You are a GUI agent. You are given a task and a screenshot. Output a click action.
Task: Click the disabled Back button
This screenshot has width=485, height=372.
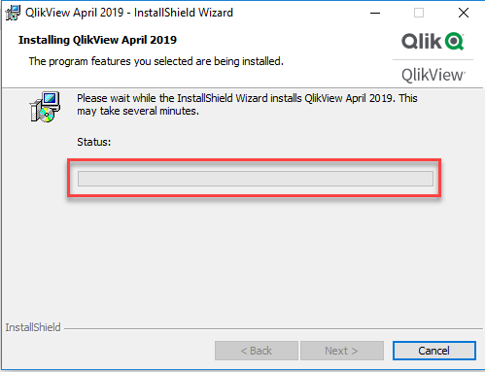coord(257,351)
